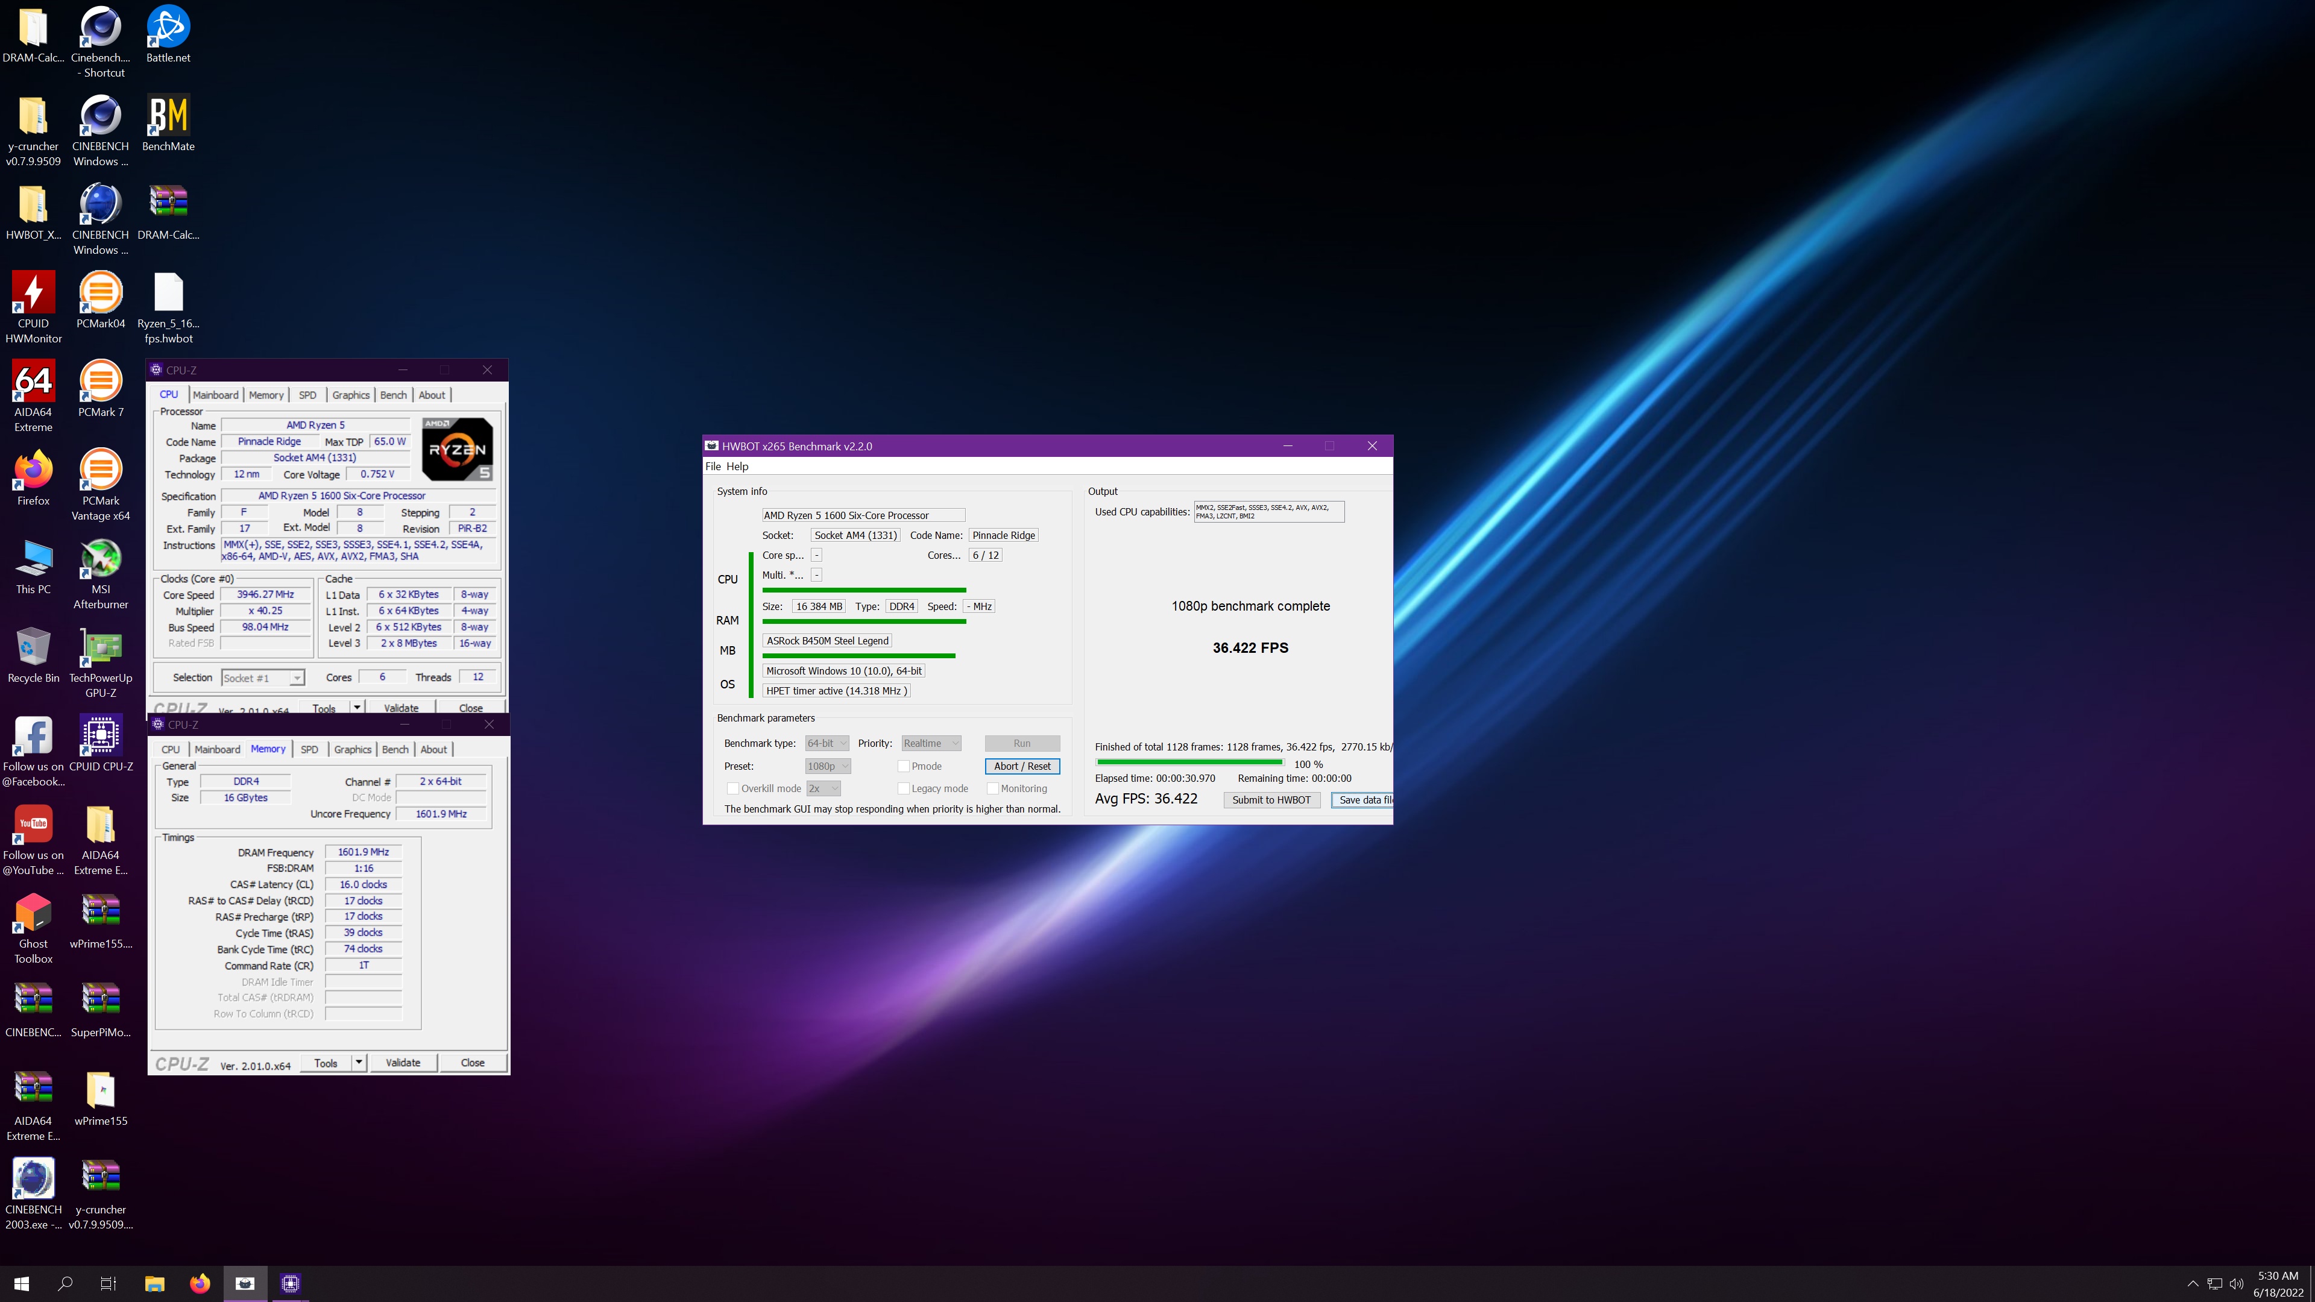Image resolution: width=2315 pixels, height=1302 pixels.
Task: Click Submit to HWBOT button
Action: pyautogui.click(x=1271, y=800)
